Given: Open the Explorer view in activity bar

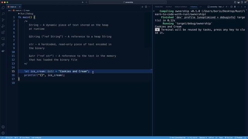Looking at the screenshot, I should (3, 8).
